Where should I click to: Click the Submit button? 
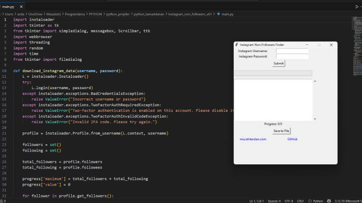pos(279,63)
